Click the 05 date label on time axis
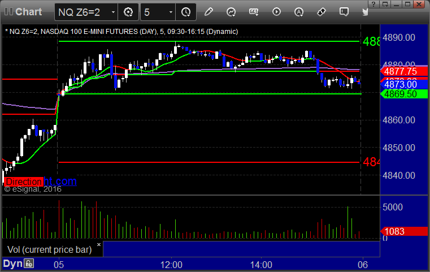Screen dimensions: 430x272 click(x=59, y=265)
